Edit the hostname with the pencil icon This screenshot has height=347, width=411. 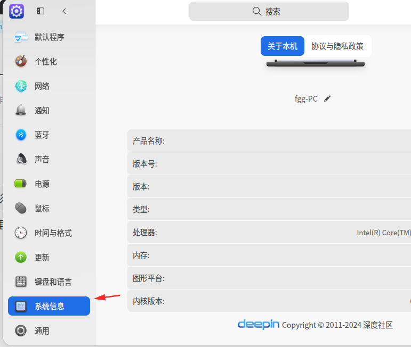click(327, 98)
